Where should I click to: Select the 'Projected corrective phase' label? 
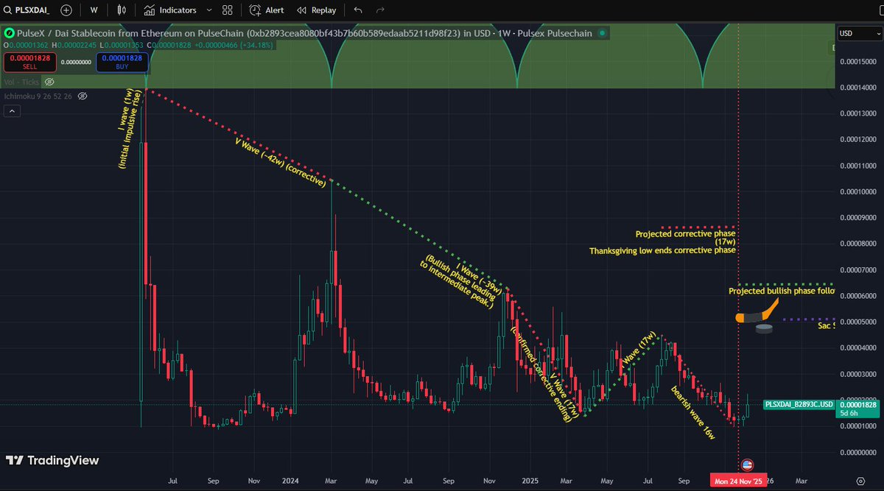[x=686, y=234]
